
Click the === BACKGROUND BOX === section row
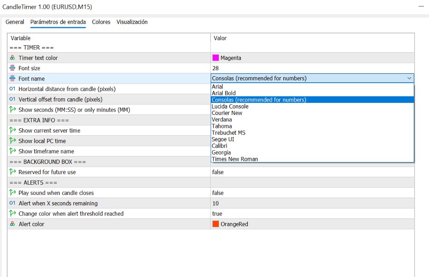[109, 162]
